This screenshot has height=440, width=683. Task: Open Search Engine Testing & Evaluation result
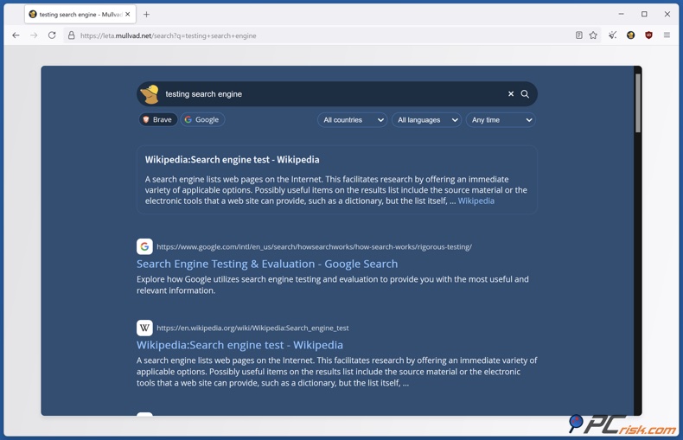pos(267,264)
